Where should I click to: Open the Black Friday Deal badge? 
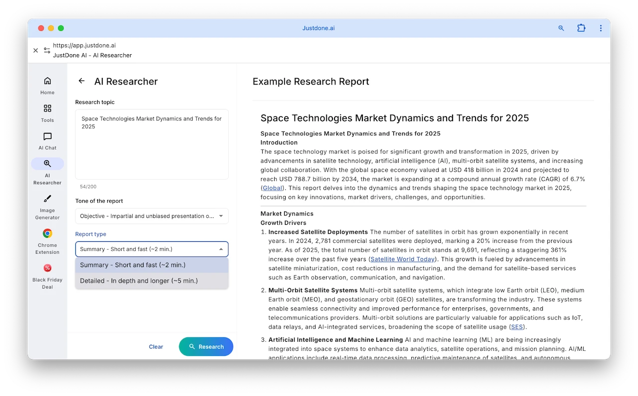(47, 268)
